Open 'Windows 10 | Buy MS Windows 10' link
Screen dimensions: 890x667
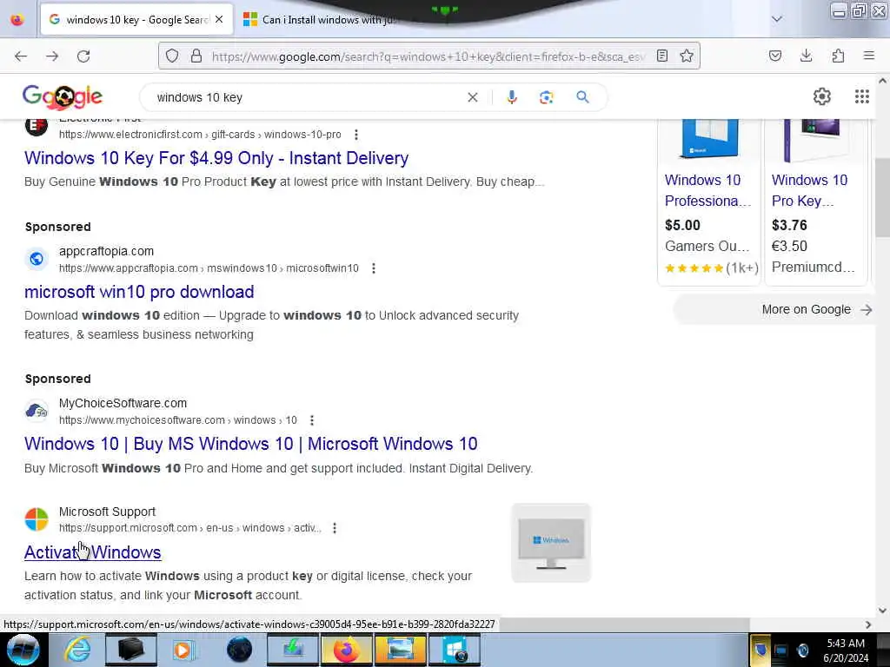[251, 444]
